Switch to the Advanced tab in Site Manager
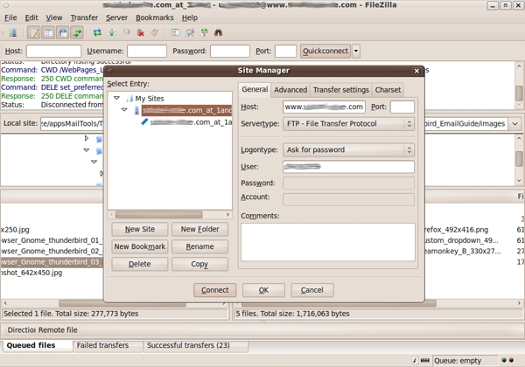Screen dimensions: 525x367 tap(290, 90)
